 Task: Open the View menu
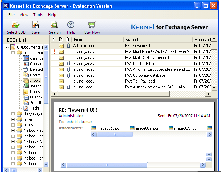[24, 15]
